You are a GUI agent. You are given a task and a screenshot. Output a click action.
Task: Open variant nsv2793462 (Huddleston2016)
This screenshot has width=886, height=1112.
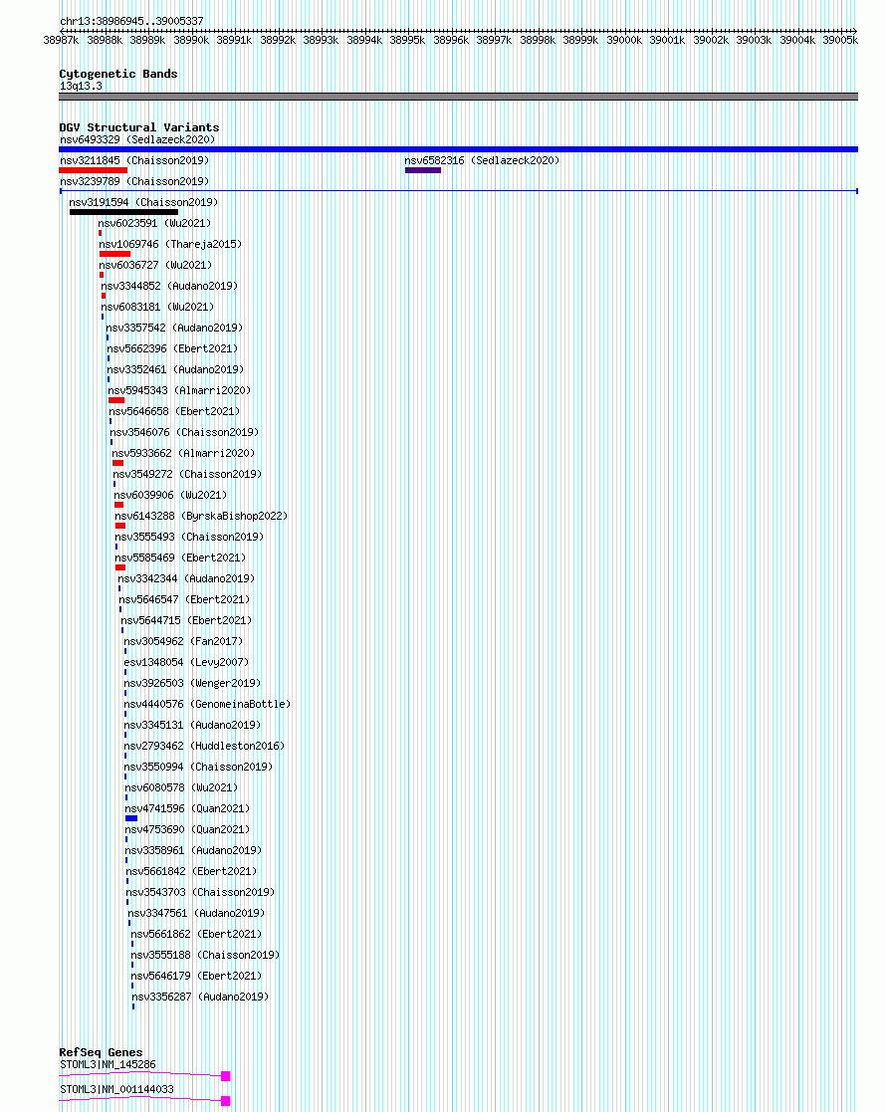tap(205, 747)
